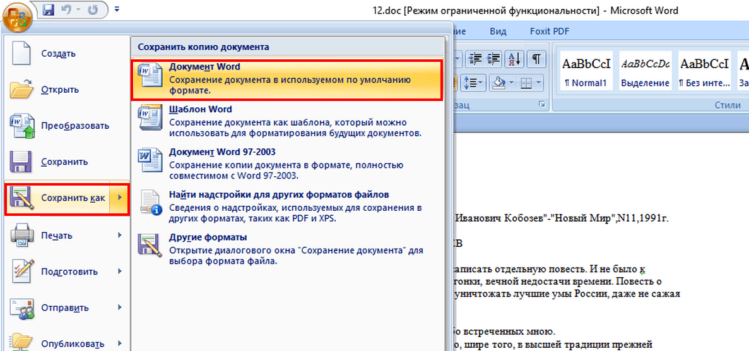Apply the Без инте... style
The image size is (749, 351).
click(705, 72)
